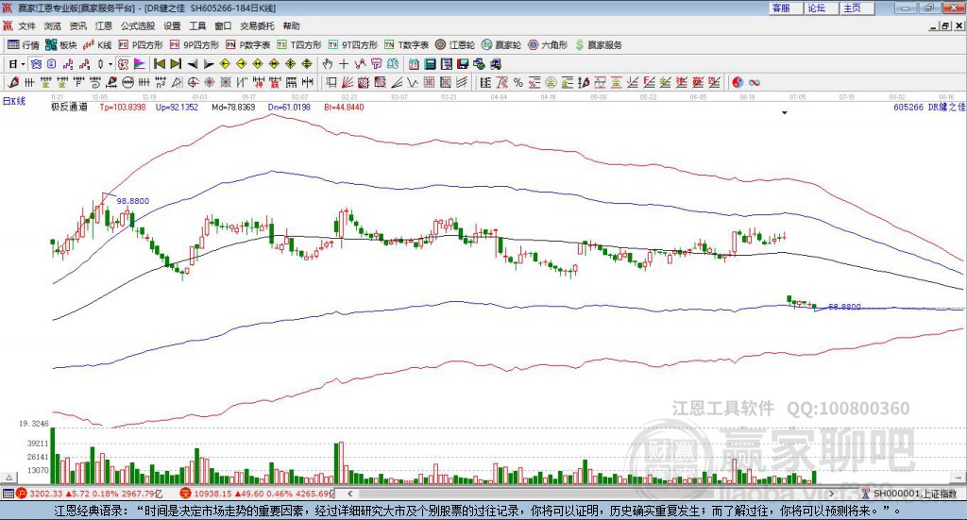The width and height of the screenshot is (967, 520).
Task: Click the infinity loop icon
Action: click(755, 82)
